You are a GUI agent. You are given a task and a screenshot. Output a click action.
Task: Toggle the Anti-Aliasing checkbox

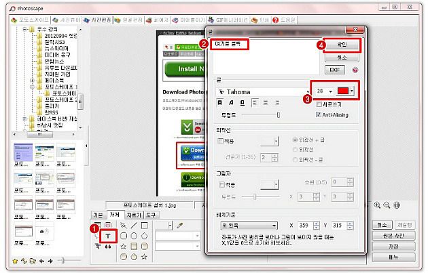point(319,114)
